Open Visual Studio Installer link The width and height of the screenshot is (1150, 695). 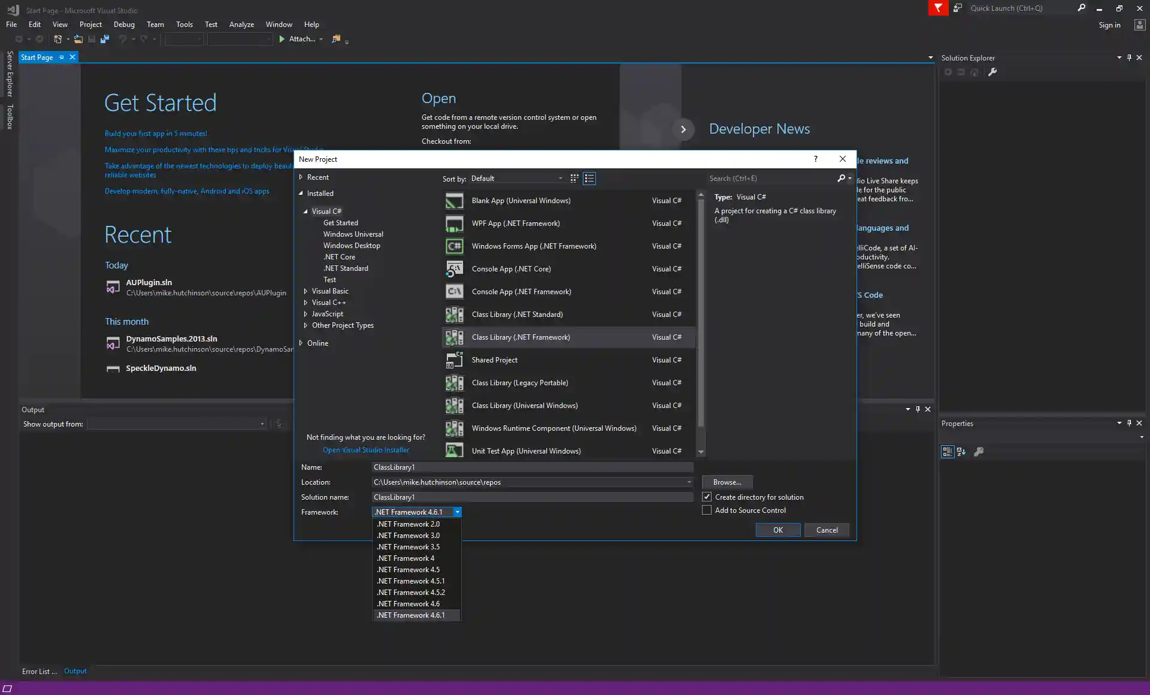pyautogui.click(x=365, y=449)
